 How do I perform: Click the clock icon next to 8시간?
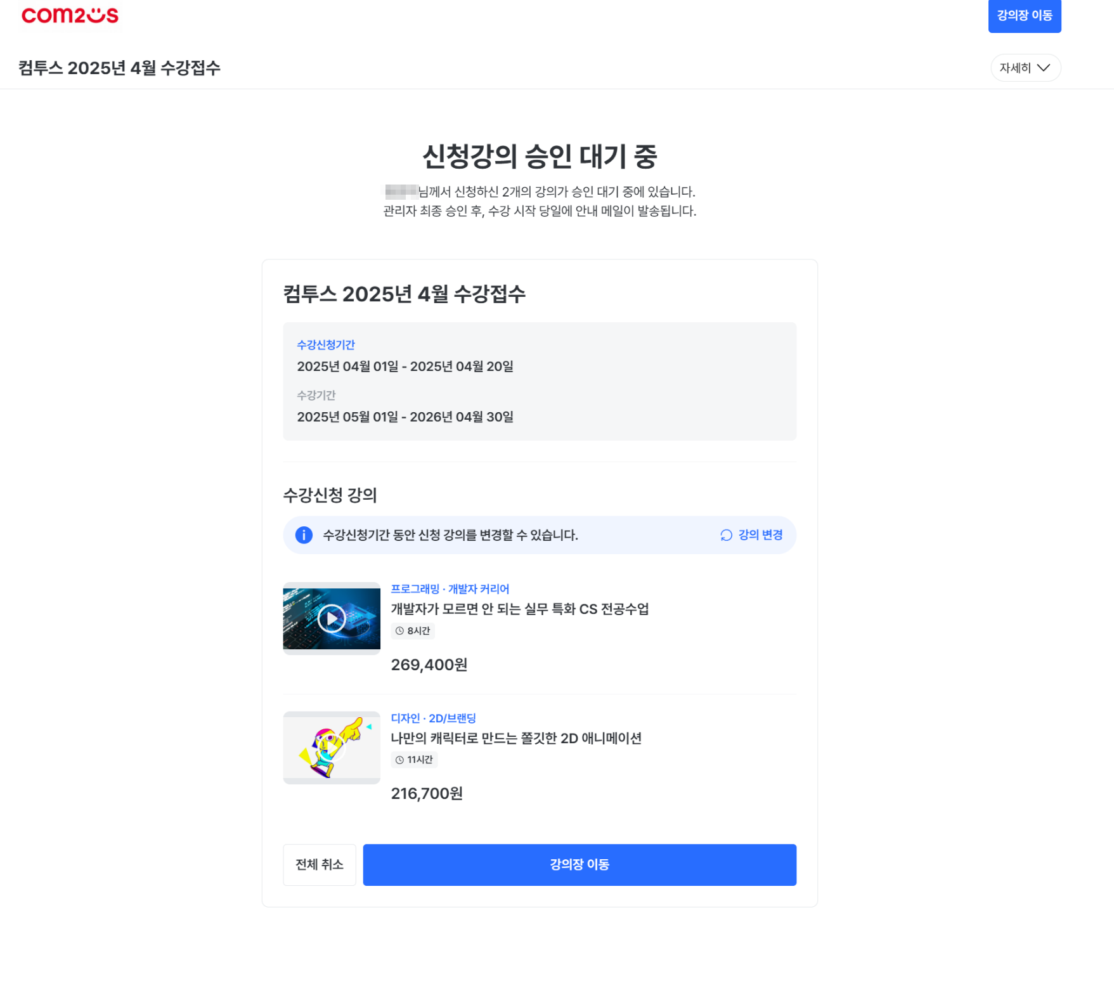(399, 631)
